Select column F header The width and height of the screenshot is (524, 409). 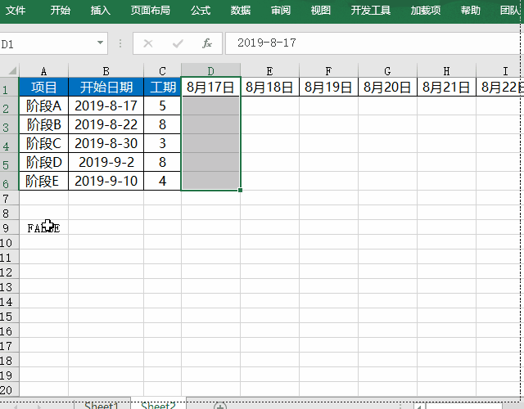pyautogui.click(x=328, y=71)
